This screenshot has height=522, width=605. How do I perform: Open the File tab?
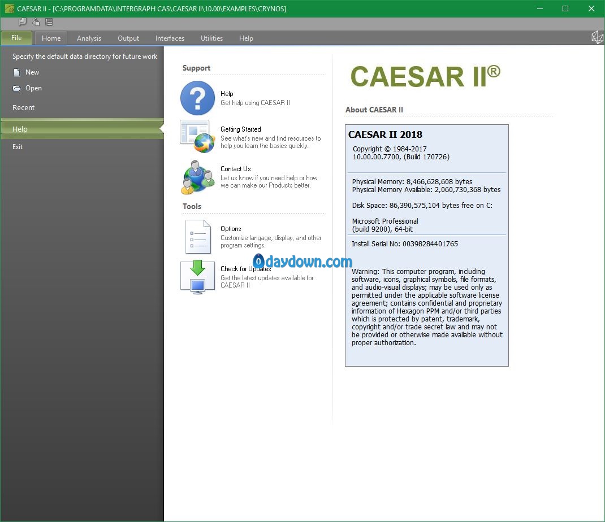pyautogui.click(x=16, y=38)
